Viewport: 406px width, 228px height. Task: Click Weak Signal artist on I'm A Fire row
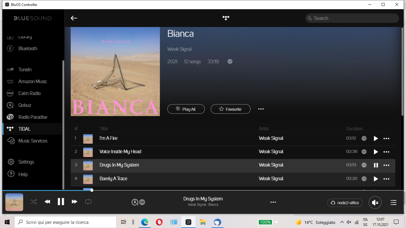(271, 138)
